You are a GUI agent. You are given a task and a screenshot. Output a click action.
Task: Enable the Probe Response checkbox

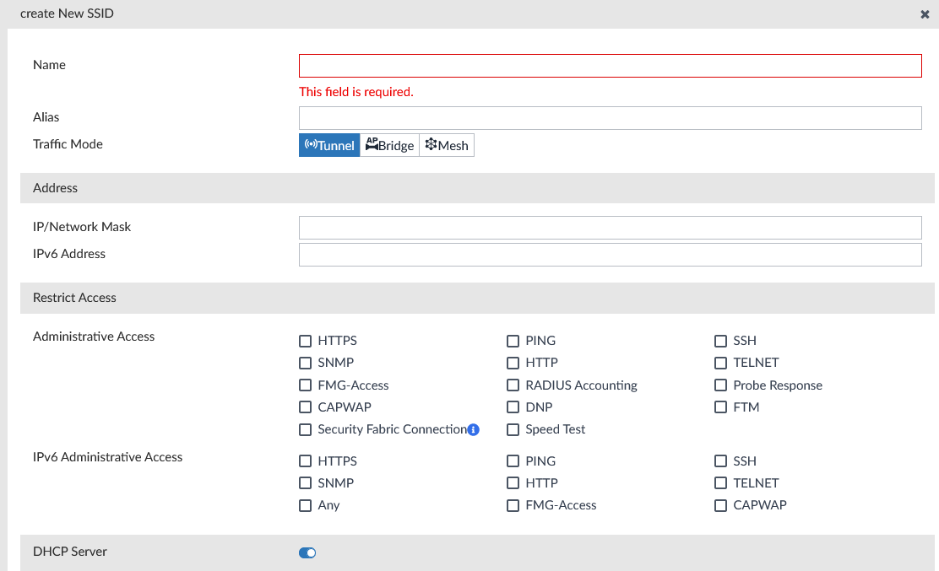coord(720,385)
